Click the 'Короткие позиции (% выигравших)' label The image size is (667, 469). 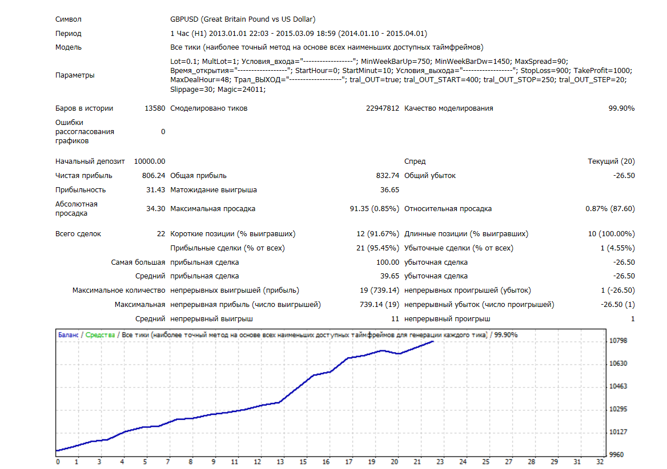[232, 234]
